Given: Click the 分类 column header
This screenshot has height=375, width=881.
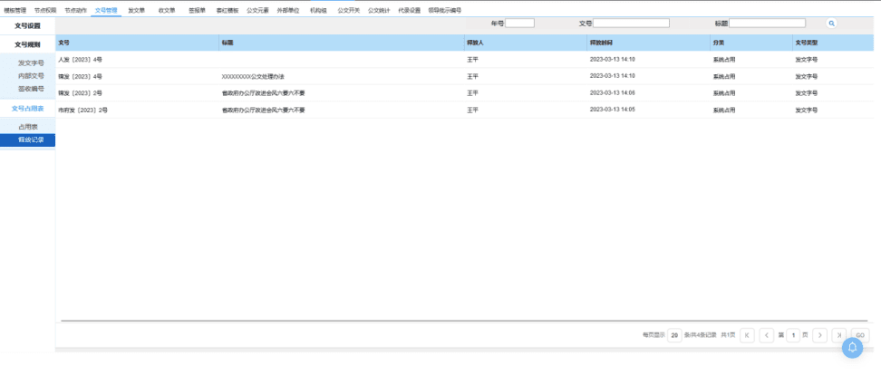Looking at the screenshot, I should coord(750,43).
